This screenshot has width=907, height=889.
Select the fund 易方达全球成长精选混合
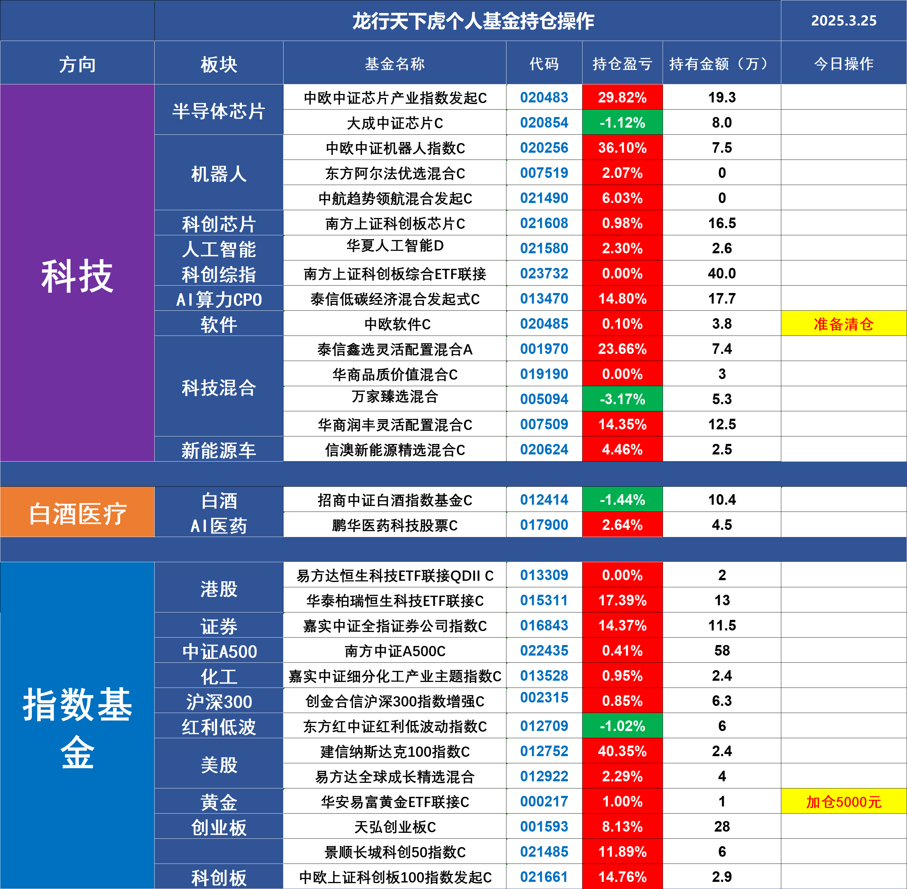(395, 776)
